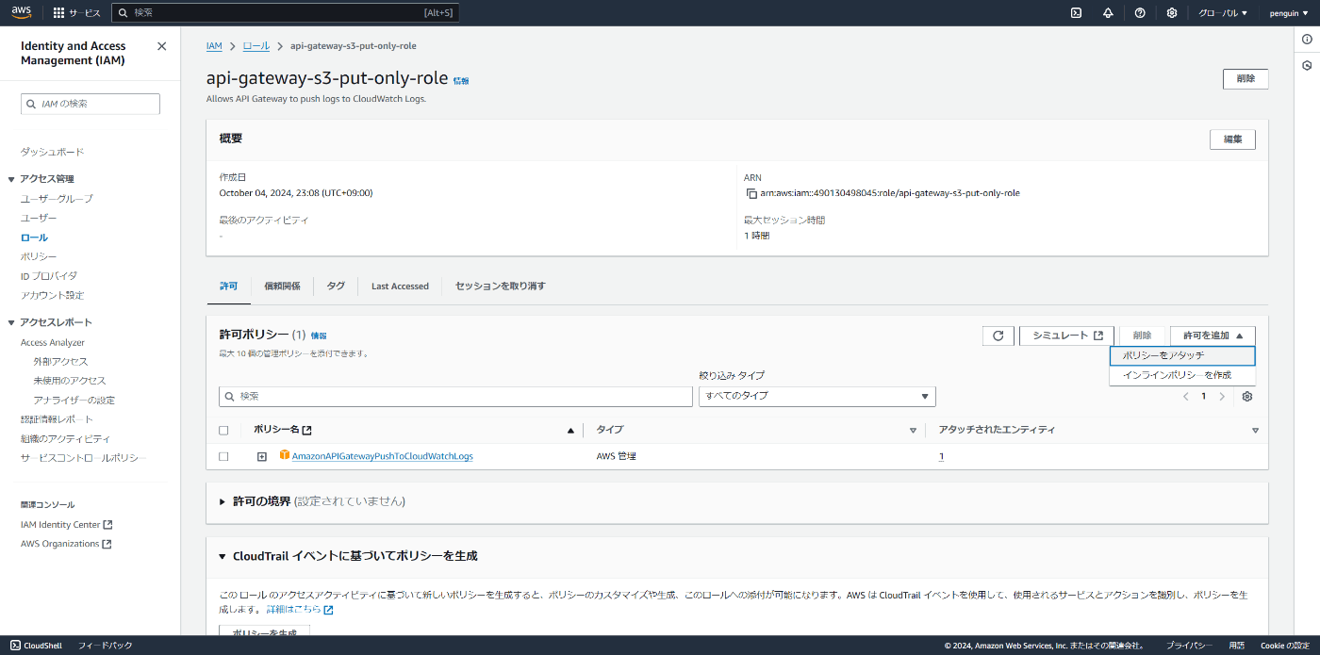1320x655 pixels.
Task: Close the IAM navigation panel
Action: (x=161, y=46)
